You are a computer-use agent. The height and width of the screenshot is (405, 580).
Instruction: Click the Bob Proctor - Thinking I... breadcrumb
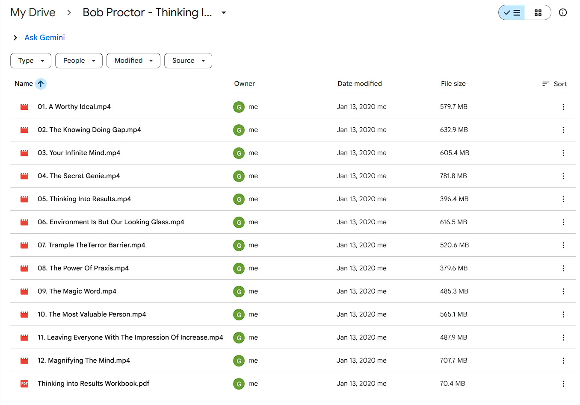(147, 12)
